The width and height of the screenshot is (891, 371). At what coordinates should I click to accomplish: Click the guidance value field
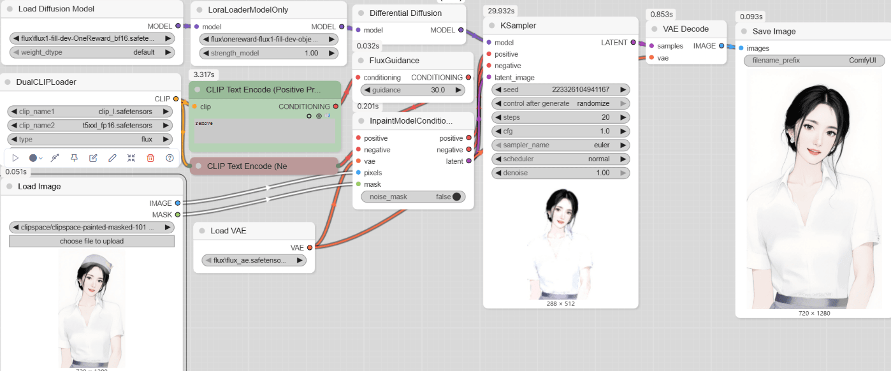412,91
